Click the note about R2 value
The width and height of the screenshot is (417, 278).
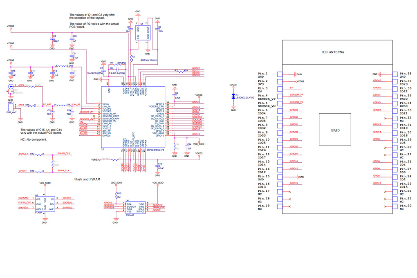[x=94, y=25]
